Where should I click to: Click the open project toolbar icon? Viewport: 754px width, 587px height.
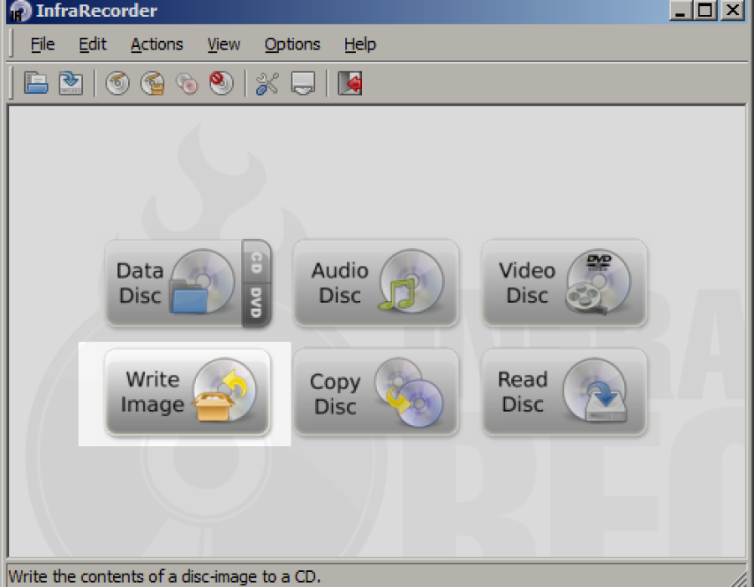36,83
